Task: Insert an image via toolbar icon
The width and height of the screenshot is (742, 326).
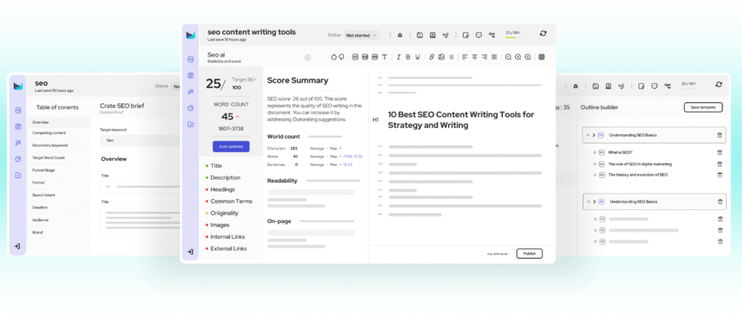Action: (441, 57)
